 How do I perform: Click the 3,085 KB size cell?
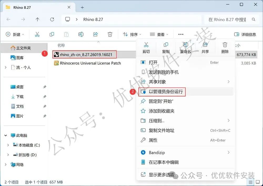pyautogui.click(x=249, y=63)
